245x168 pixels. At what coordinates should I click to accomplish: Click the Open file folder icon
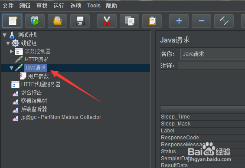coord(58,21)
